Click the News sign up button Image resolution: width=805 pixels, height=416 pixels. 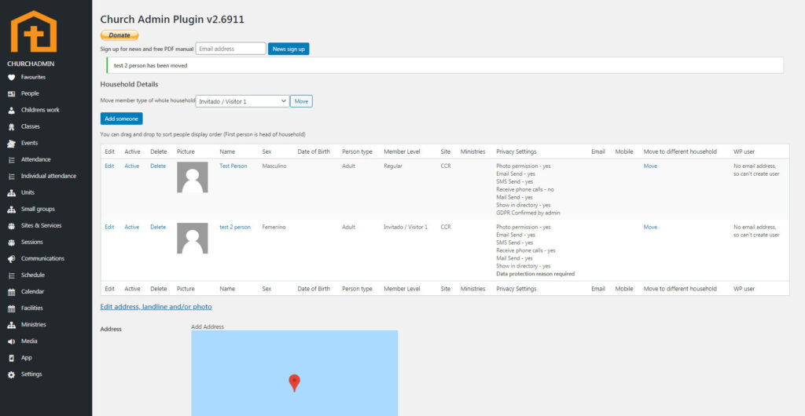289,49
